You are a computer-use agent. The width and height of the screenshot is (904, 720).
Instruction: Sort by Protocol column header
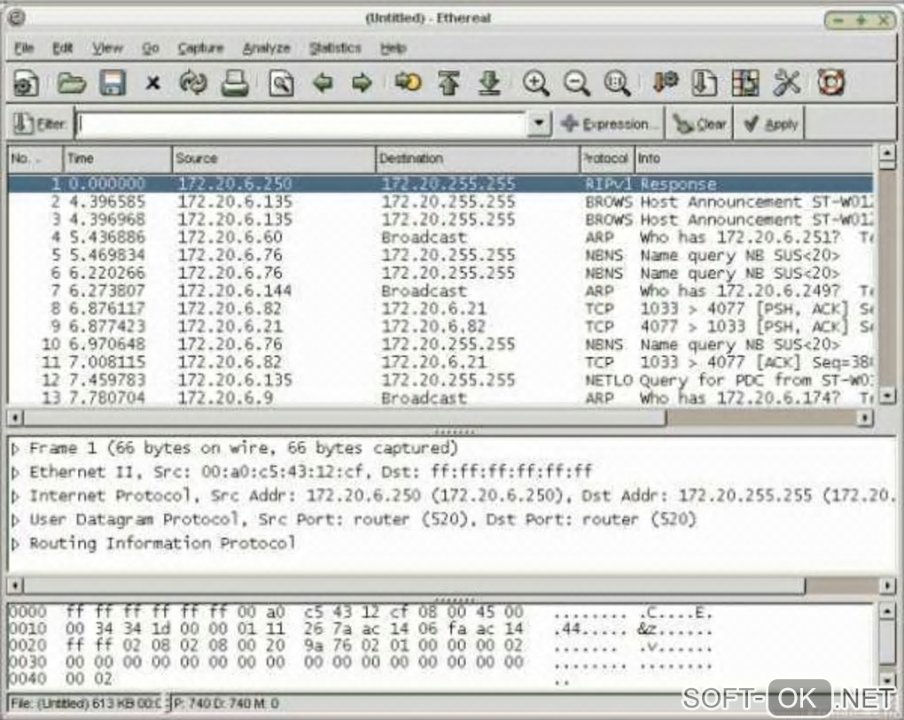click(x=607, y=159)
